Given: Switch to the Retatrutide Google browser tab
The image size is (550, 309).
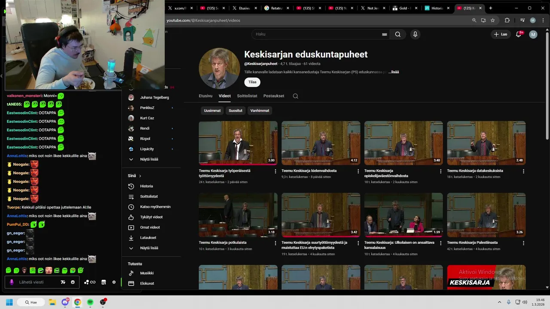Looking at the screenshot, I should coord(277,8).
